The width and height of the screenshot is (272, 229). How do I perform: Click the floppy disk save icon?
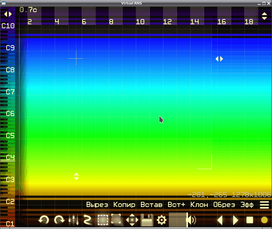[x=147, y=220]
